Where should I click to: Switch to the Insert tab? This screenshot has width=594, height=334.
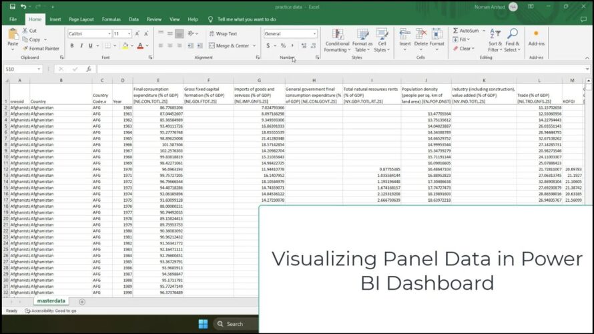(x=55, y=19)
